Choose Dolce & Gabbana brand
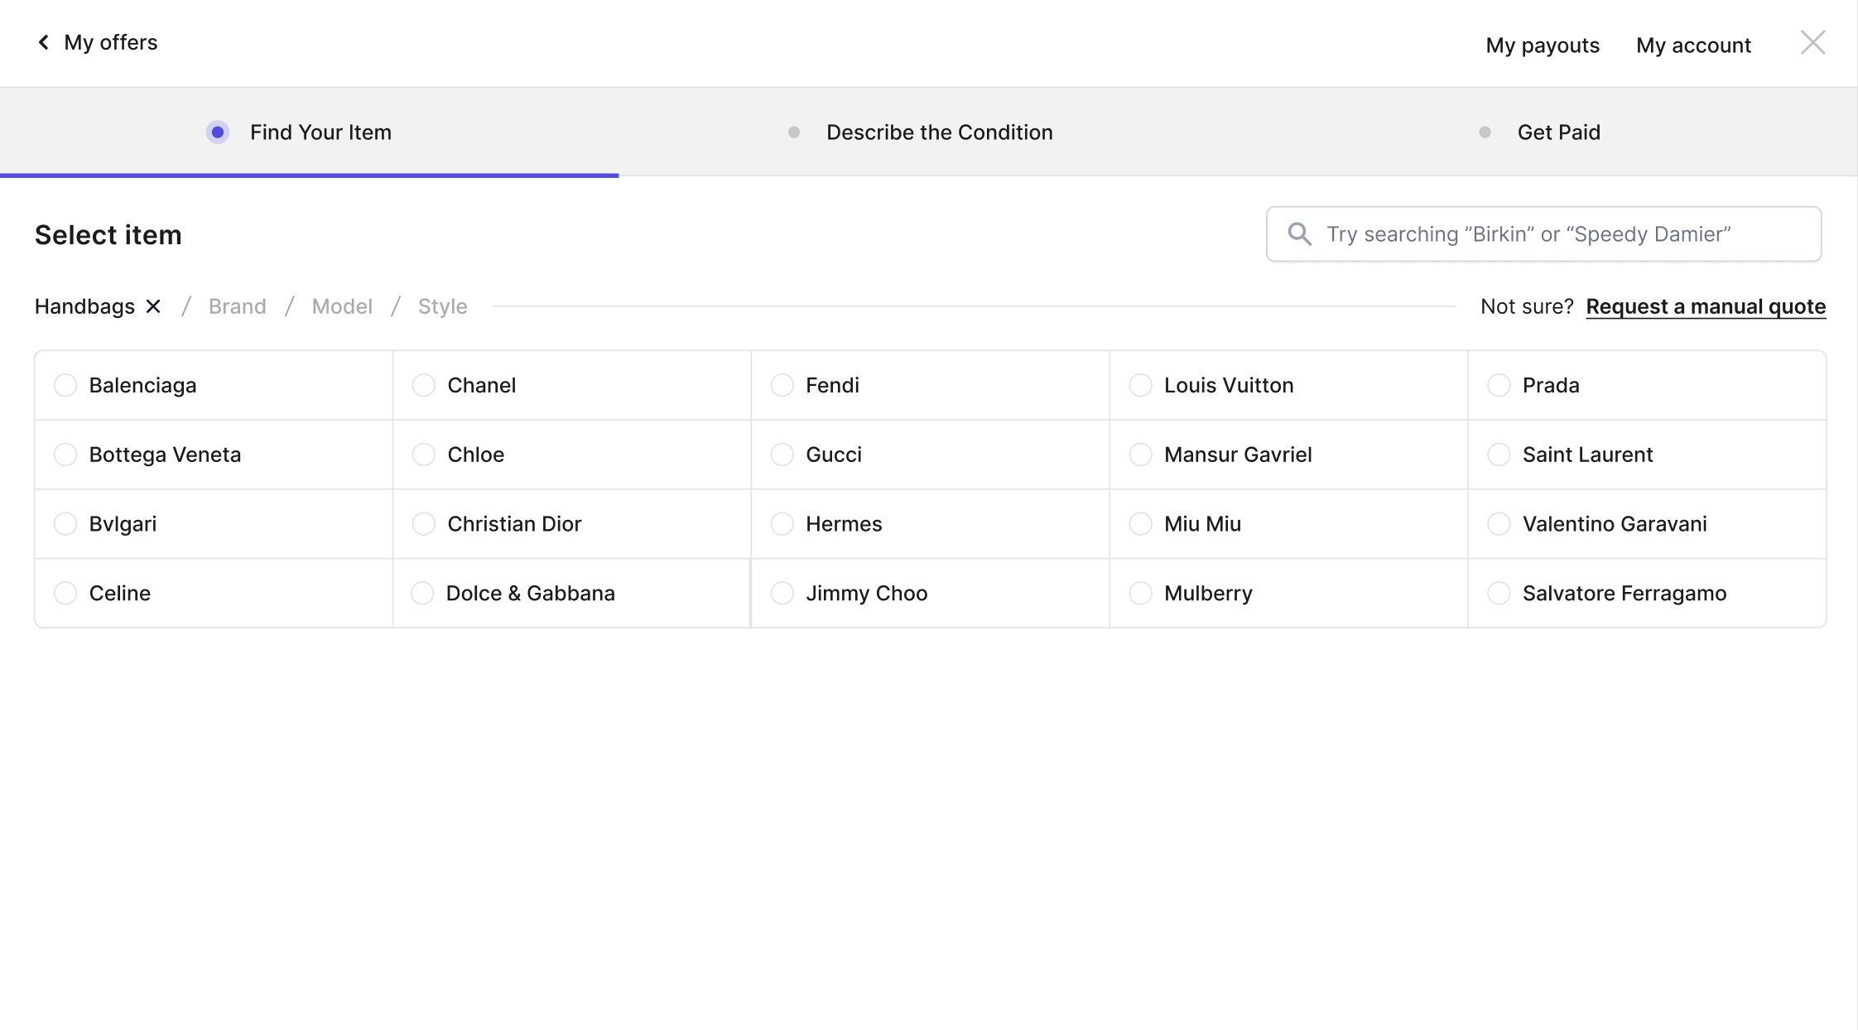The width and height of the screenshot is (1858, 1030). 572,594
